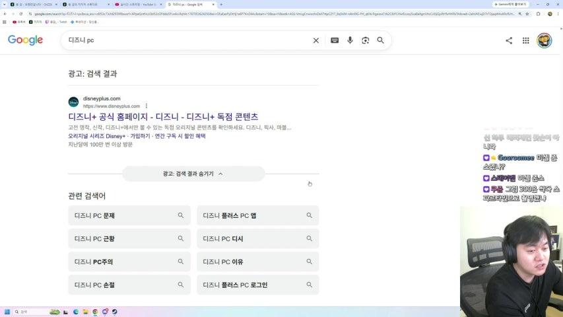Start voice search with the microphone icon
Screen dimensions: 563x317
pyautogui.click(x=350, y=40)
